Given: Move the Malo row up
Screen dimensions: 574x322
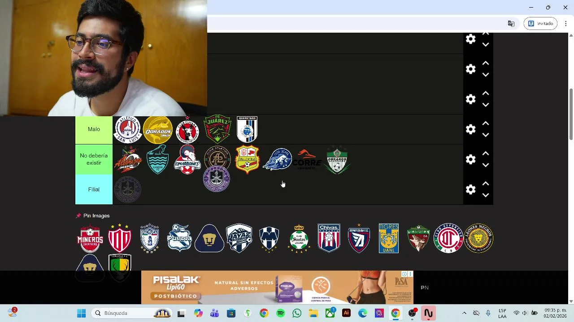Looking at the screenshot, I should click(x=486, y=123).
